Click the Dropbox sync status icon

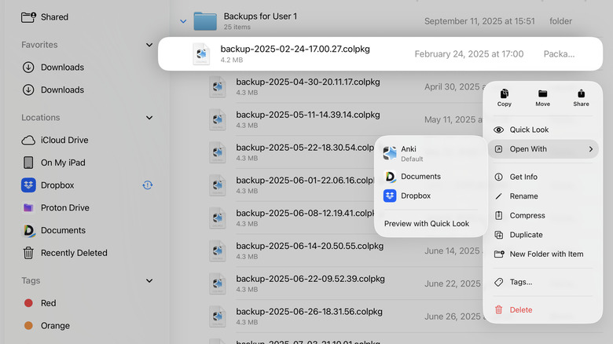coord(147,185)
